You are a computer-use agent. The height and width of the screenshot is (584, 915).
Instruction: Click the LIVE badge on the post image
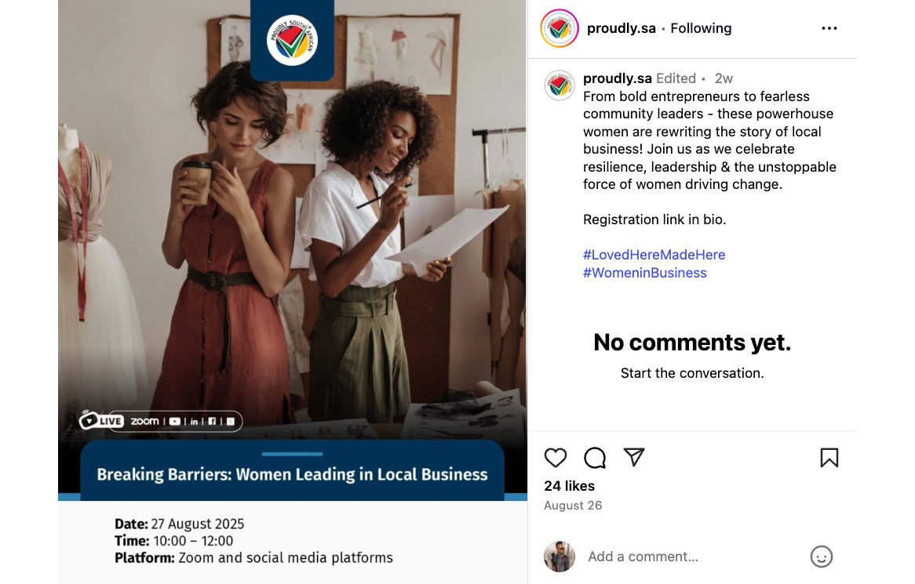point(102,421)
